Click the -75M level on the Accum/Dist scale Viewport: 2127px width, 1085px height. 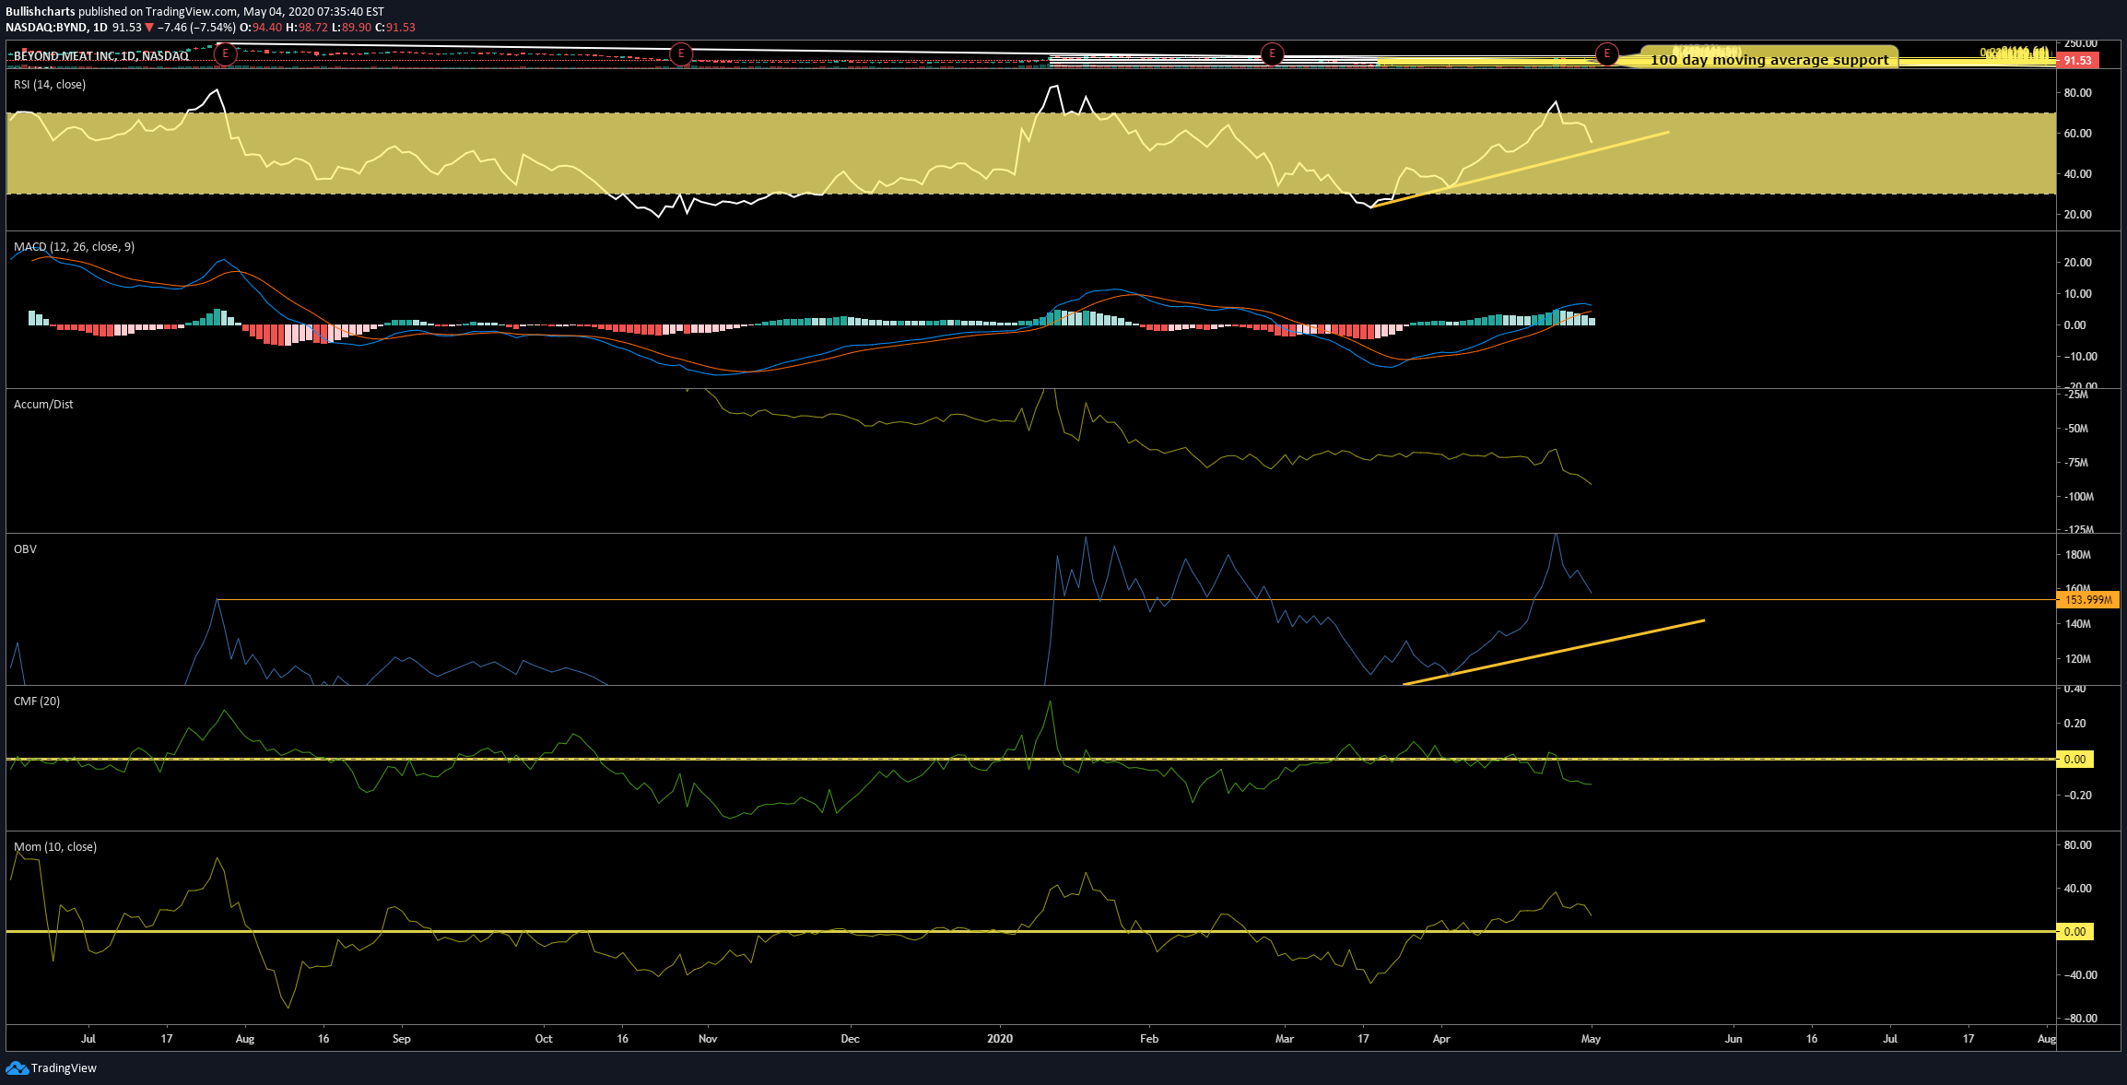(2077, 463)
